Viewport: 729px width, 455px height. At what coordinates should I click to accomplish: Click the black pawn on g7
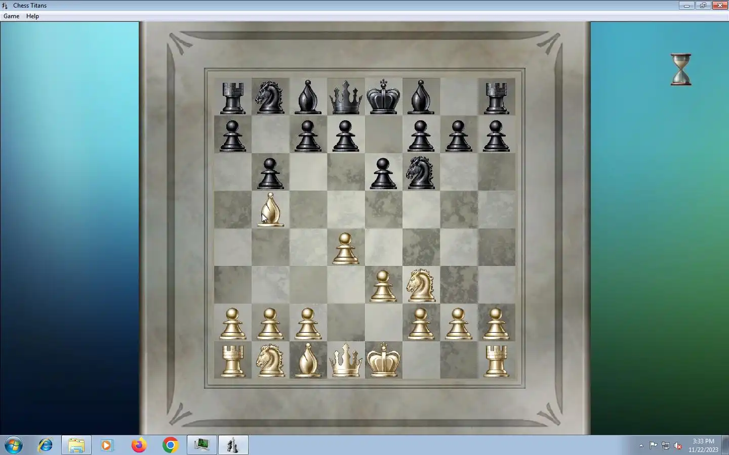click(x=458, y=136)
